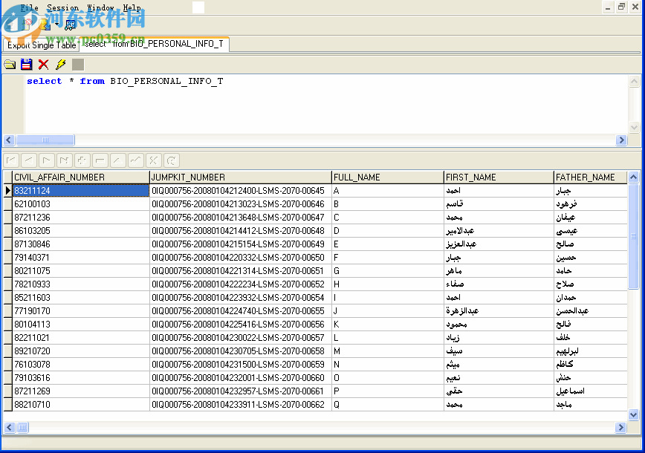Click the data grid horizontal scrollbar thumb
The height and width of the screenshot is (453, 645).
pos(22,427)
